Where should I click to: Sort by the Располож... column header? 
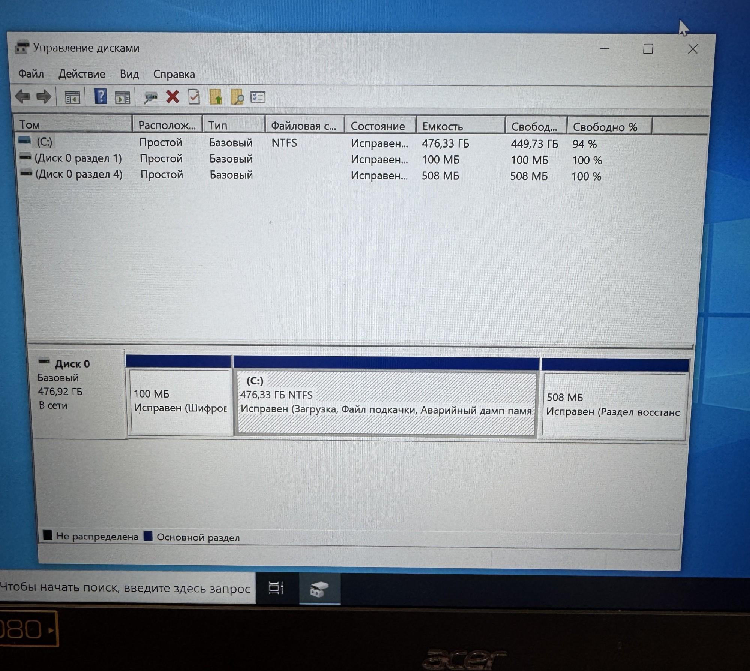click(167, 125)
